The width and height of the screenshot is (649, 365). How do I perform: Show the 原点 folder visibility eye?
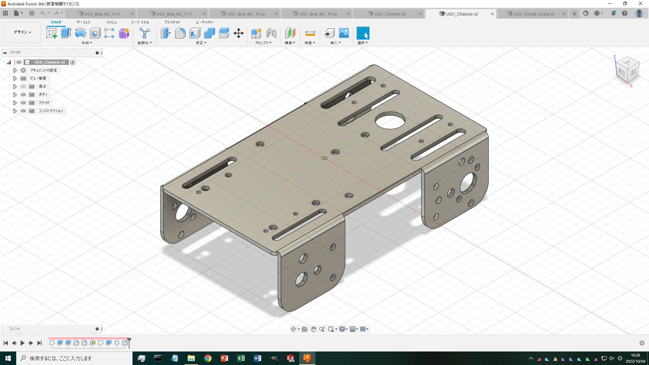coord(23,86)
